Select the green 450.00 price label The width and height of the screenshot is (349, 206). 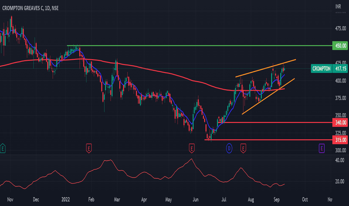tap(340, 46)
